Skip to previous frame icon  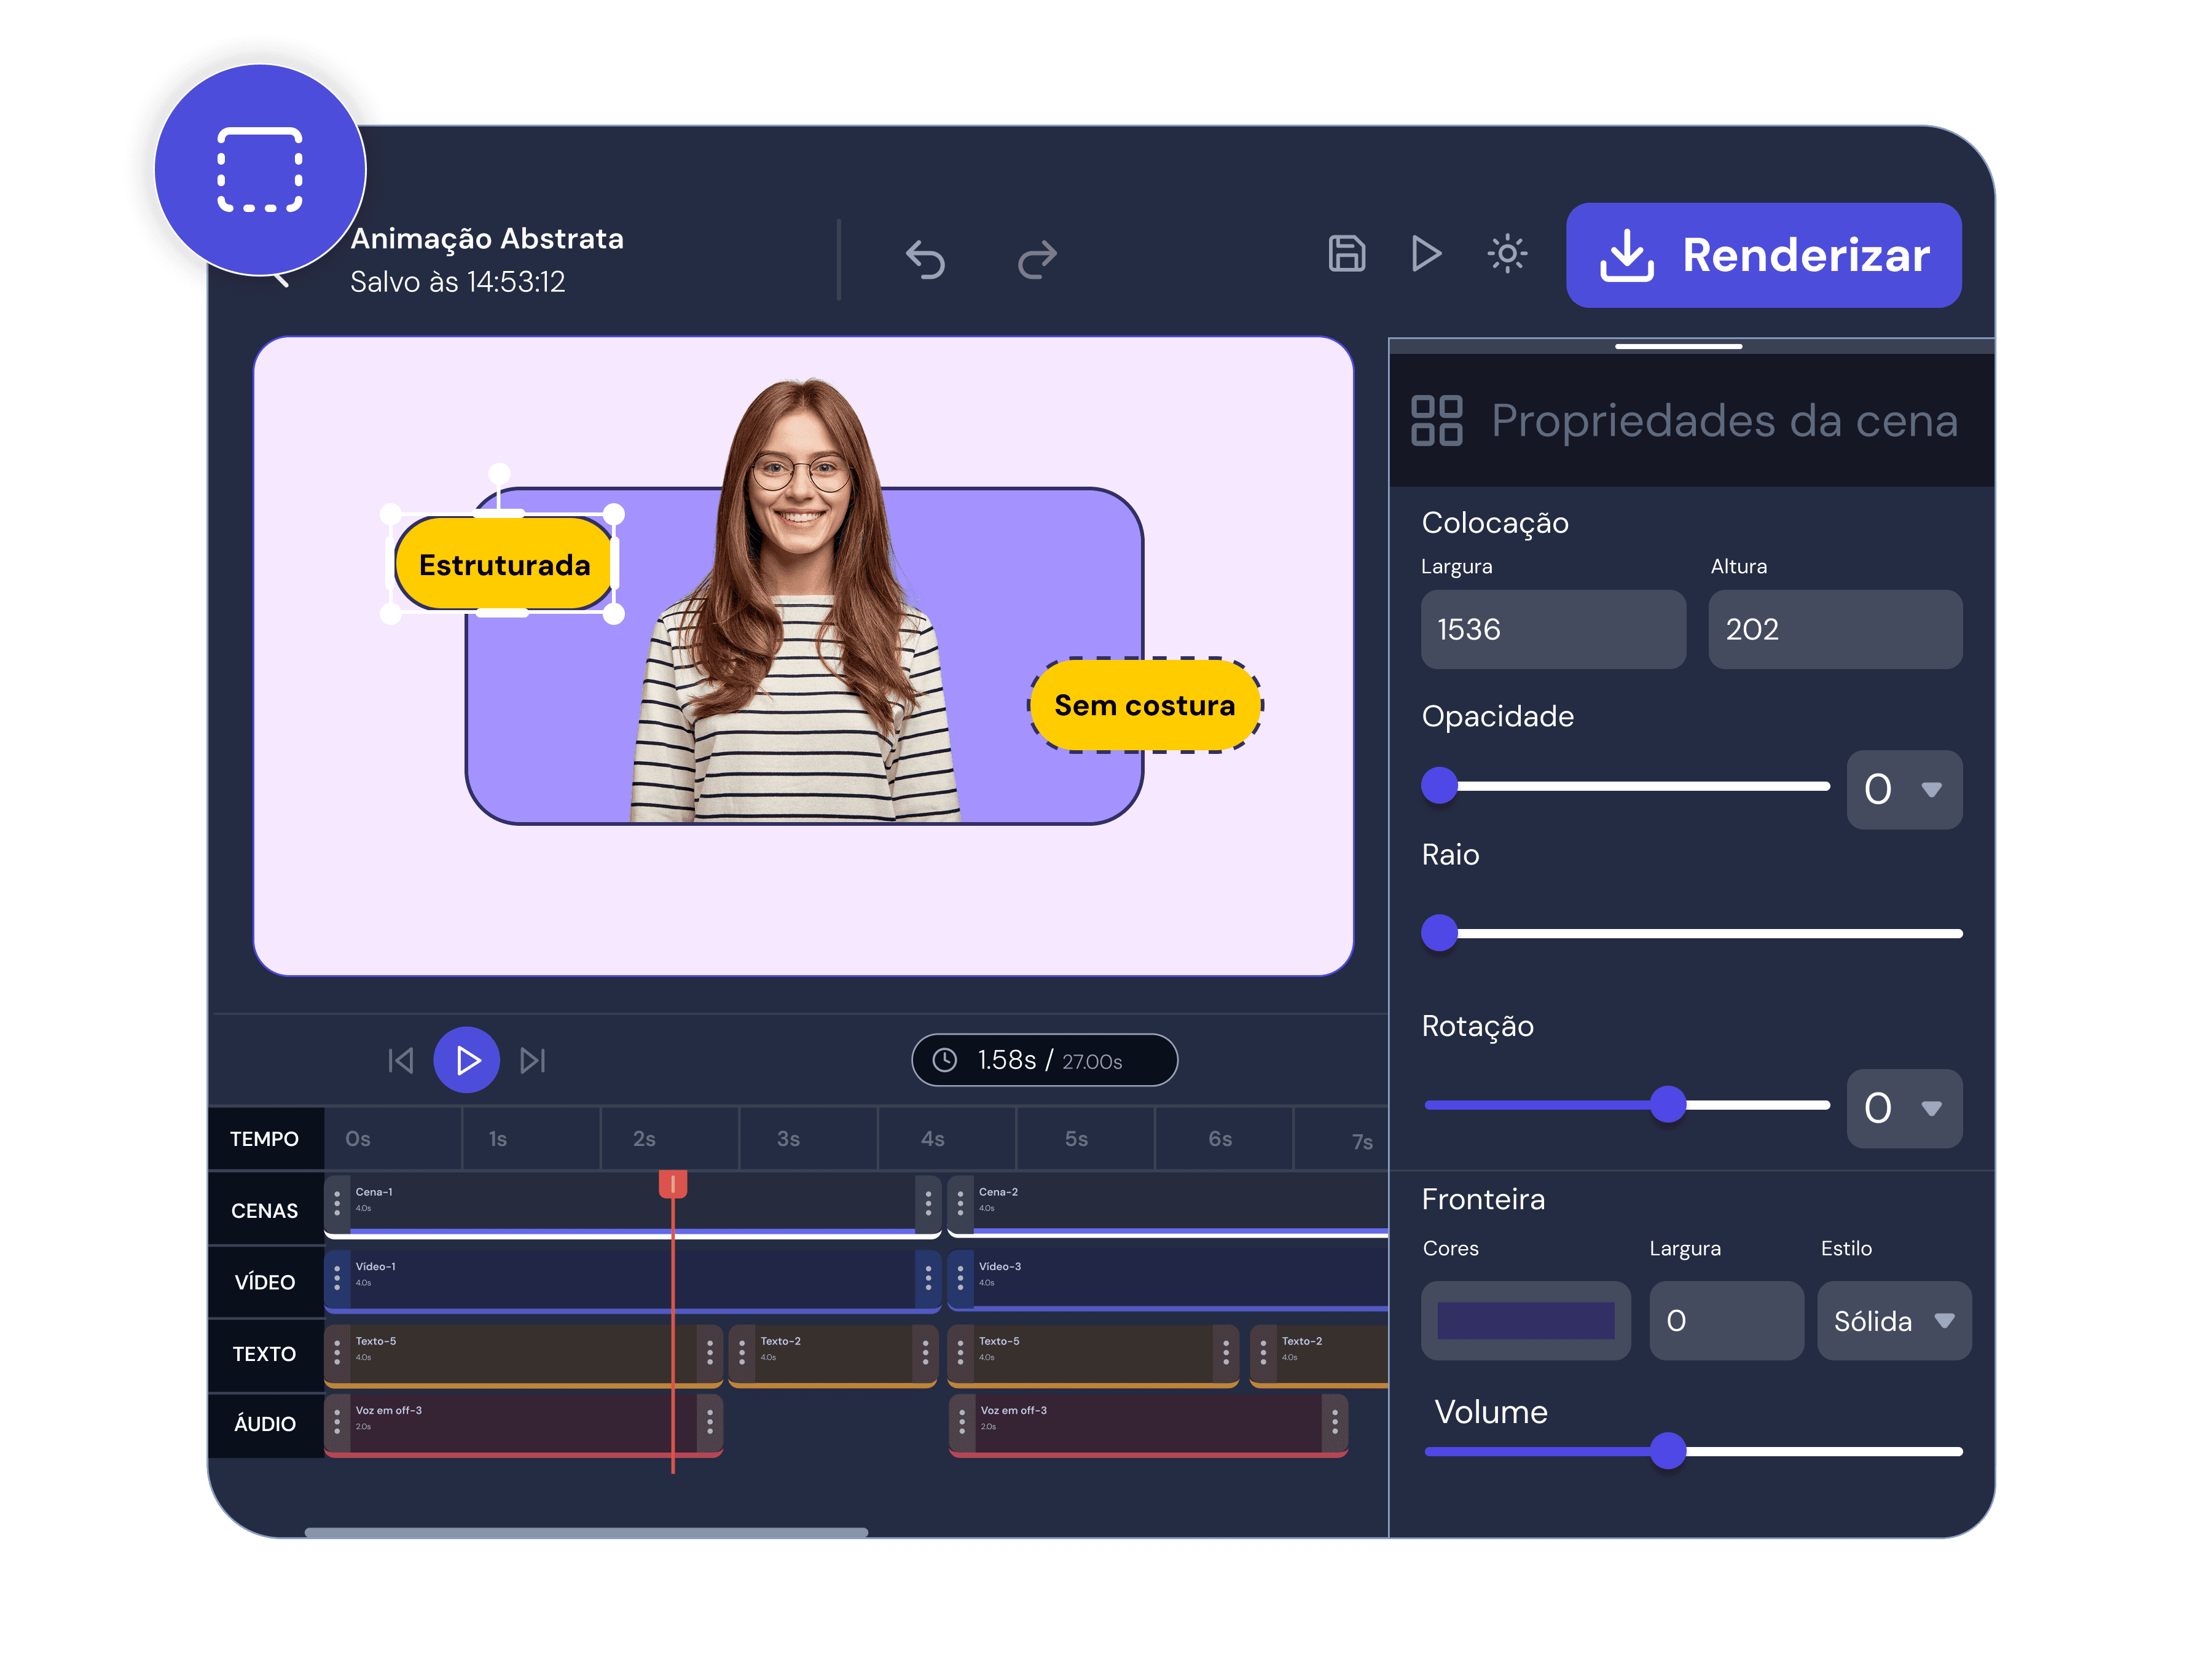point(400,1060)
